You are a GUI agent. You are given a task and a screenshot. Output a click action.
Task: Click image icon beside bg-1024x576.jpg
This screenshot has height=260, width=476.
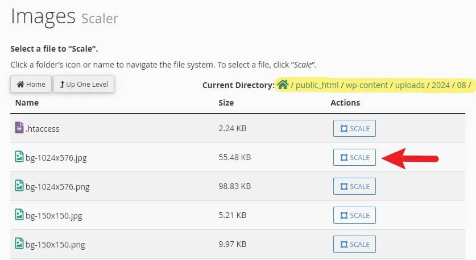pyautogui.click(x=19, y=157)
